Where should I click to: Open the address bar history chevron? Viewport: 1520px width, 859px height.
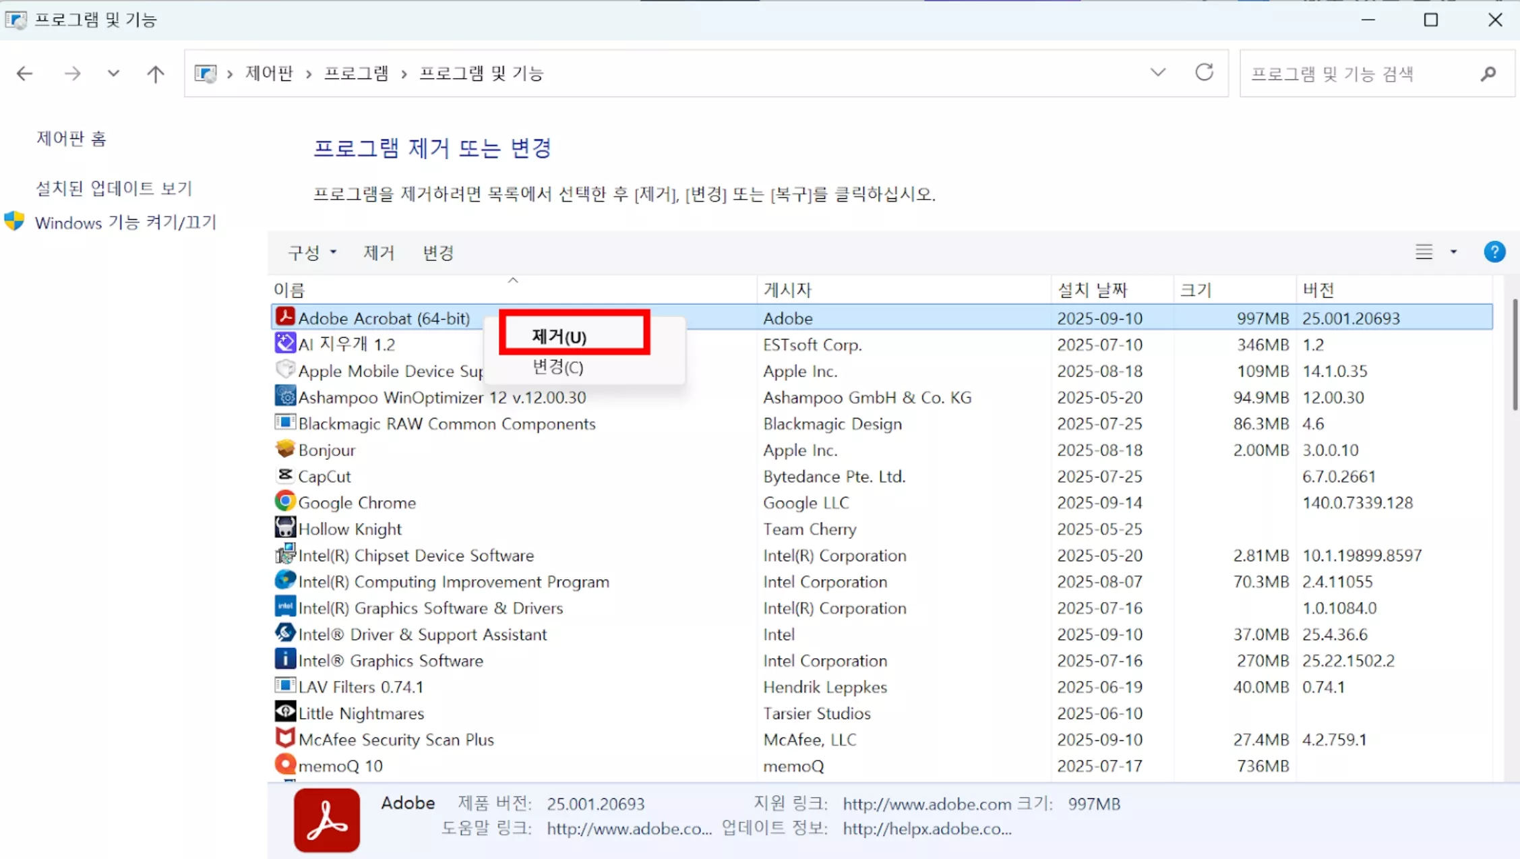tap(1158, 72)
